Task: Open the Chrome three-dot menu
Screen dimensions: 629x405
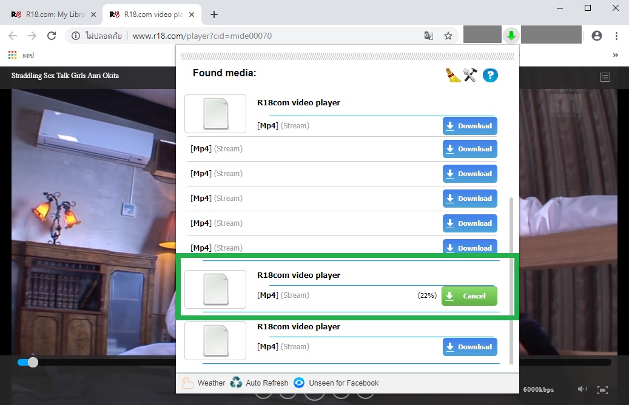Action: (x=616, y=36)
